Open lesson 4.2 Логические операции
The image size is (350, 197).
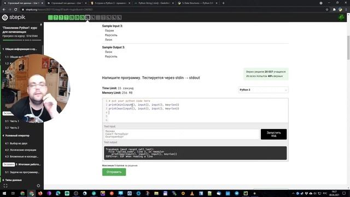pos(21,150)
